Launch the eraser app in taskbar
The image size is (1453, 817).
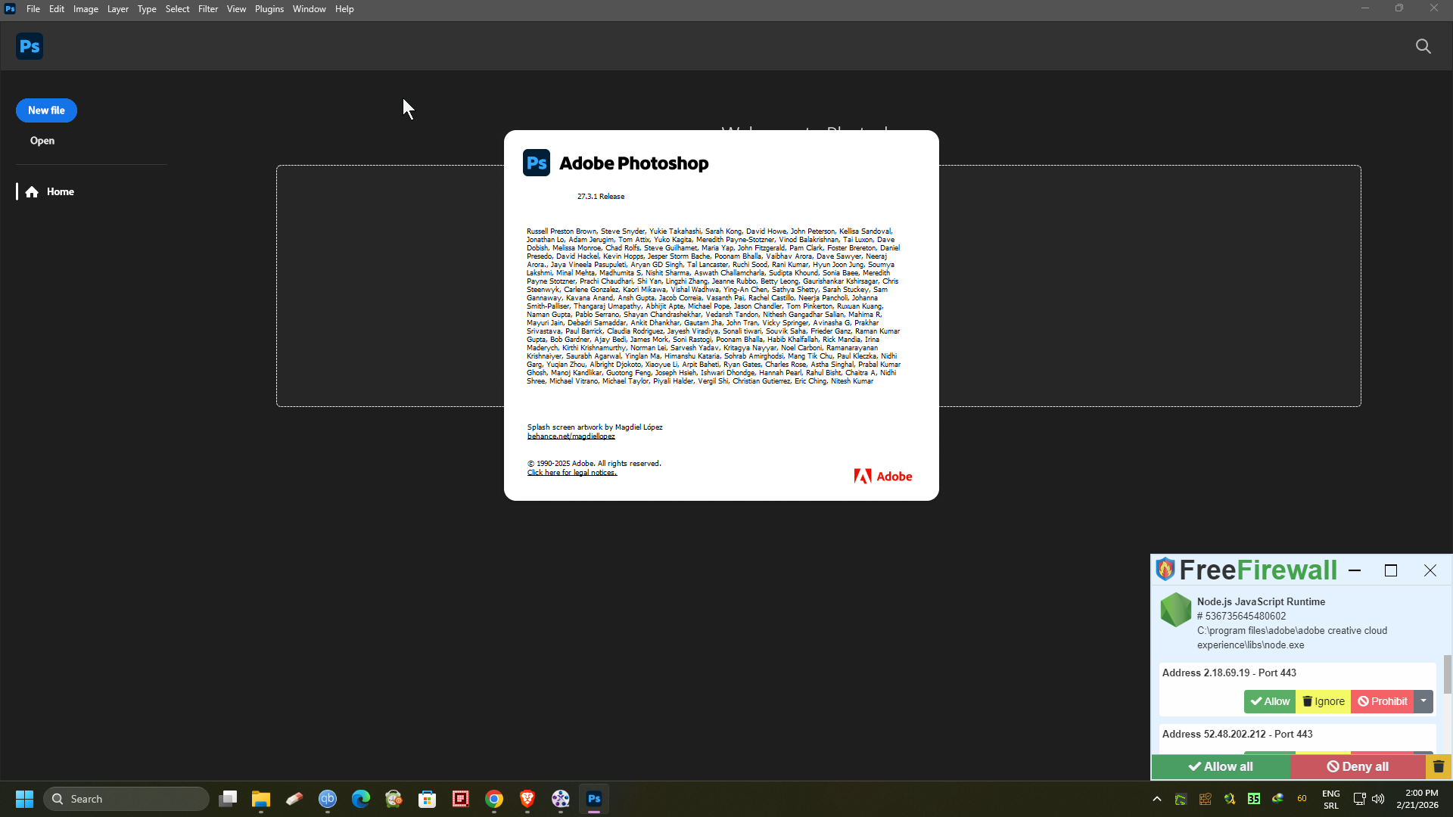tap(294, 799)
